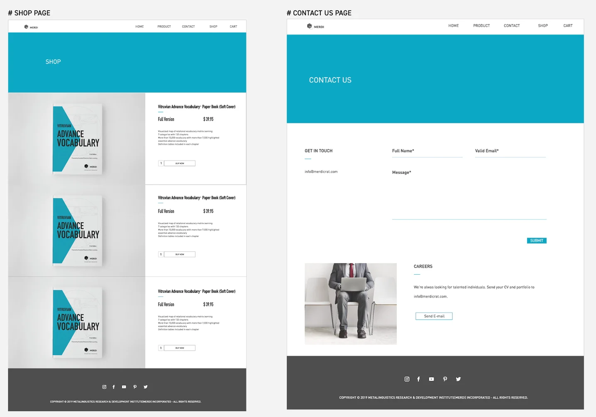Select PRODUCT in Contact Us page navigation
The width and height of the screenshot is (596, 417).
click(x=481, y=26)
